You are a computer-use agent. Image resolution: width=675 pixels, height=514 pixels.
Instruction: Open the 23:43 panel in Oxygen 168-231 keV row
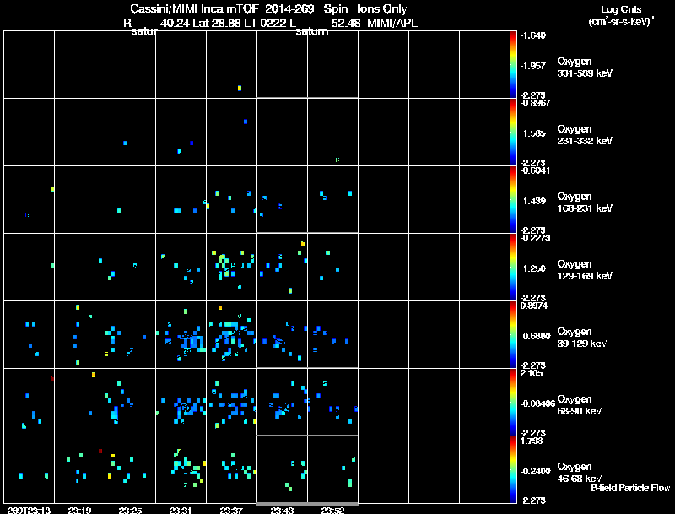pyautogui.click(x=282, y=199)
